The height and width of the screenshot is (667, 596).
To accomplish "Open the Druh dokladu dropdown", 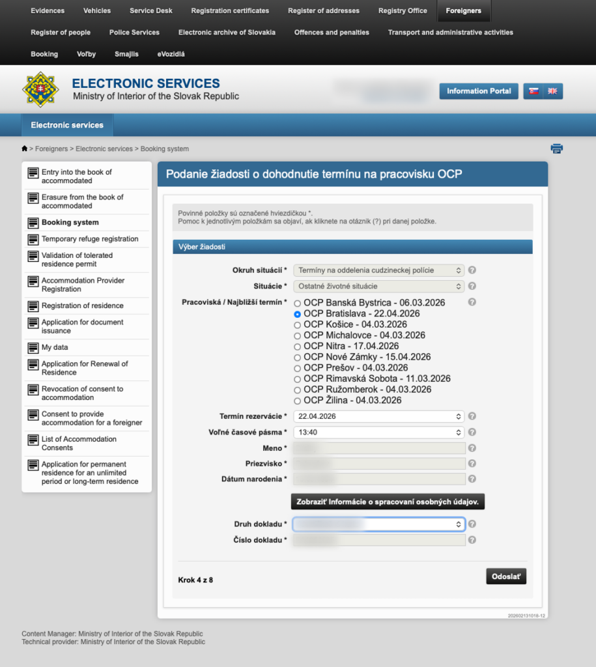I will coord(378,524).
